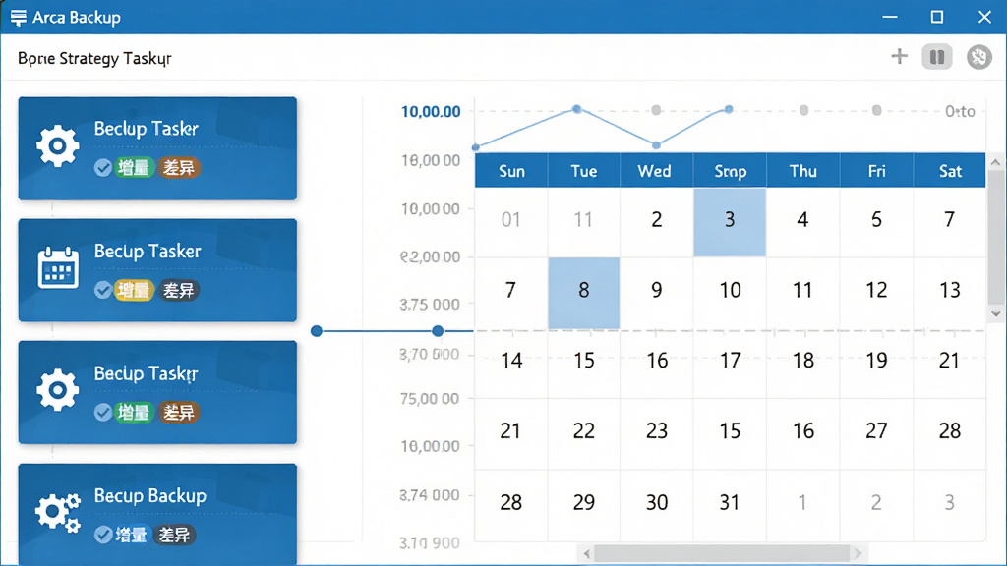1007x566 pixels.
Task: Click the Sun column header
Action: point(511,171)
